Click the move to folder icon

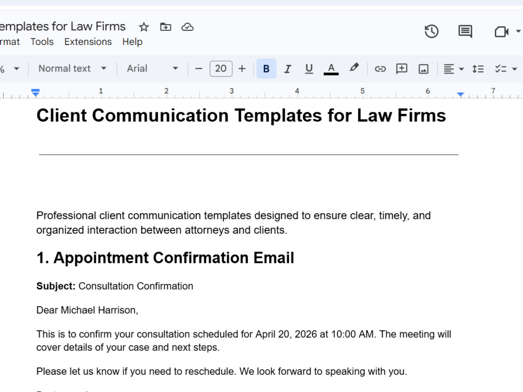click(165, 27)
